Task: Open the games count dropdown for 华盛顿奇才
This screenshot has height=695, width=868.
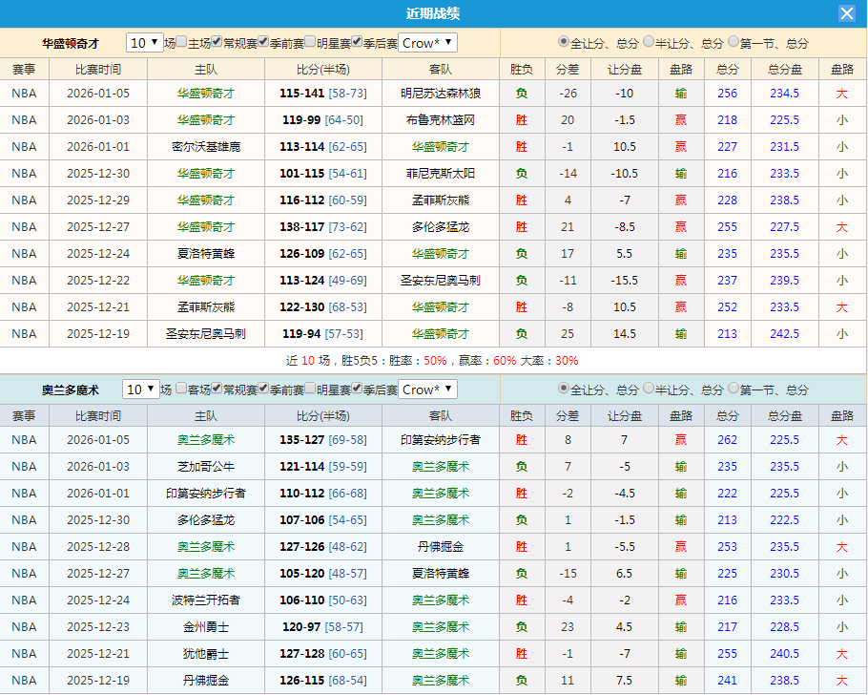Action: (x=144, y=42)
